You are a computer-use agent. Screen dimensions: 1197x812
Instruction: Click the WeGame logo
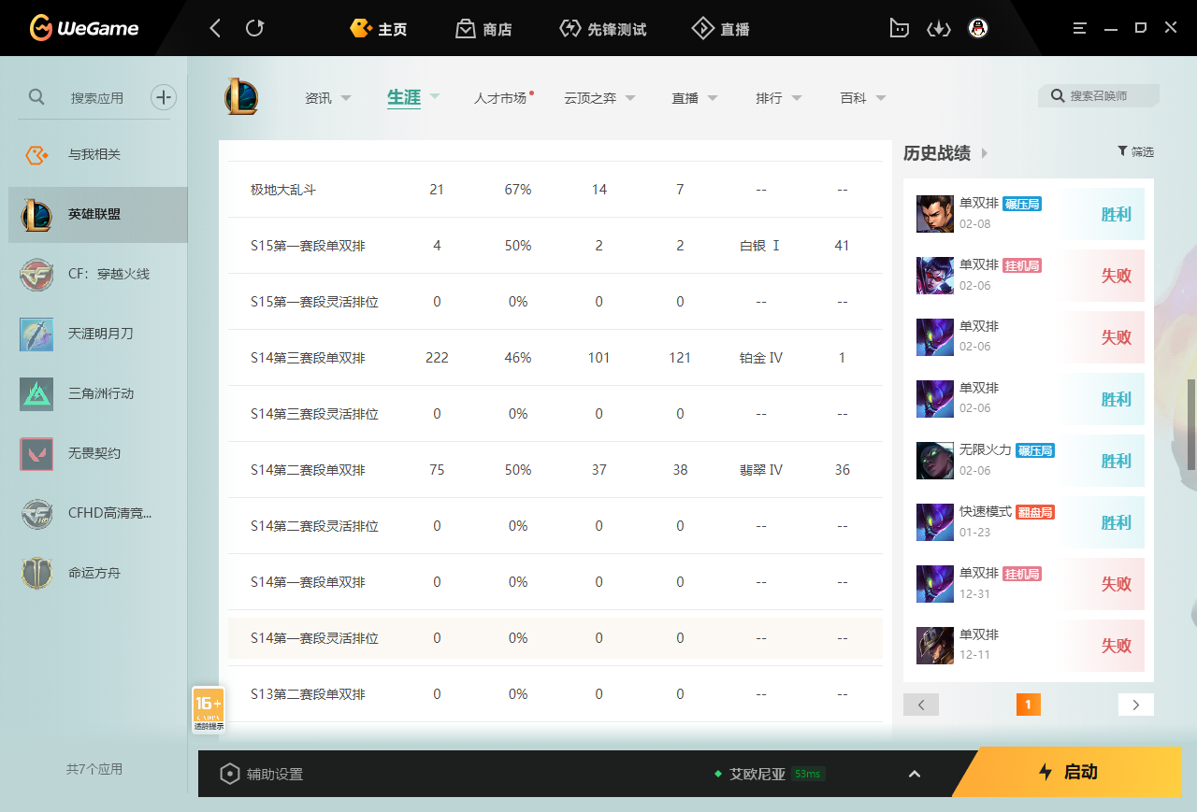(83, 28)
